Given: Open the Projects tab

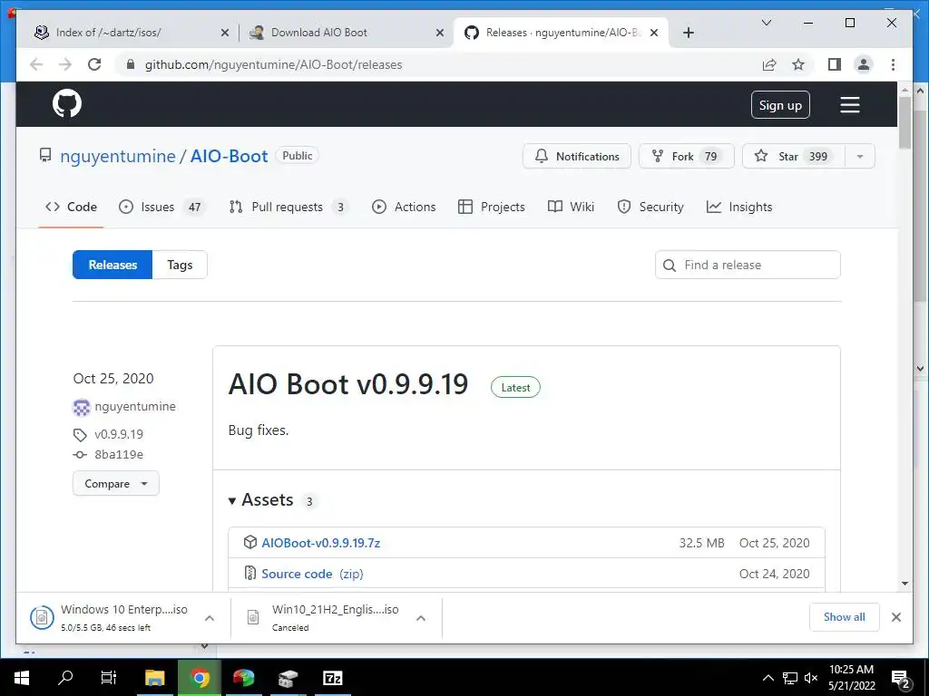Looking at the screenshot, I should point(491,207).
